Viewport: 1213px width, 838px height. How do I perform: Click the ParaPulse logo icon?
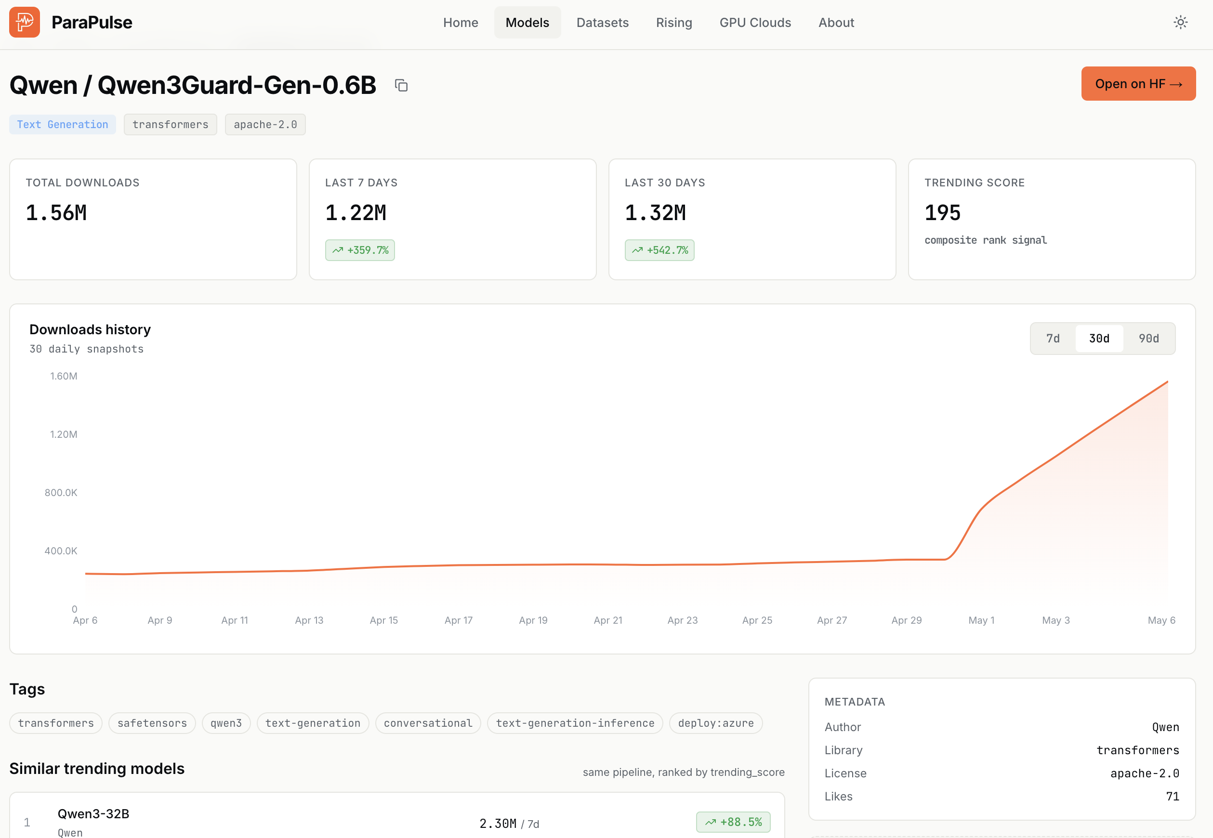point(24,22)
